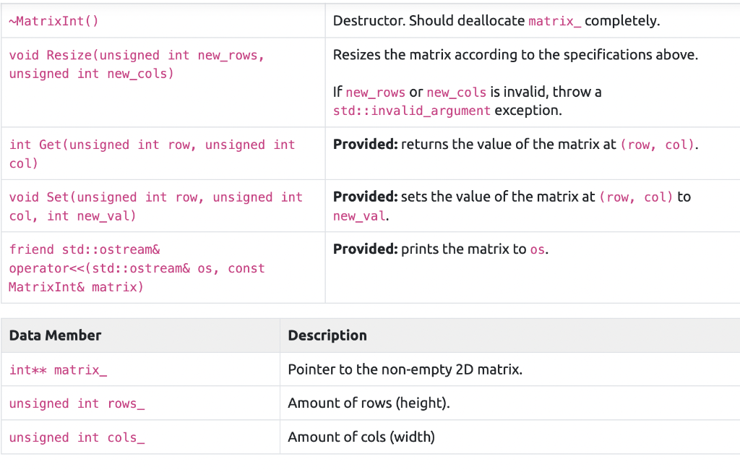Click the unsigned int rows_ data member
Screen dimensions: 740x475
[77, 403]
